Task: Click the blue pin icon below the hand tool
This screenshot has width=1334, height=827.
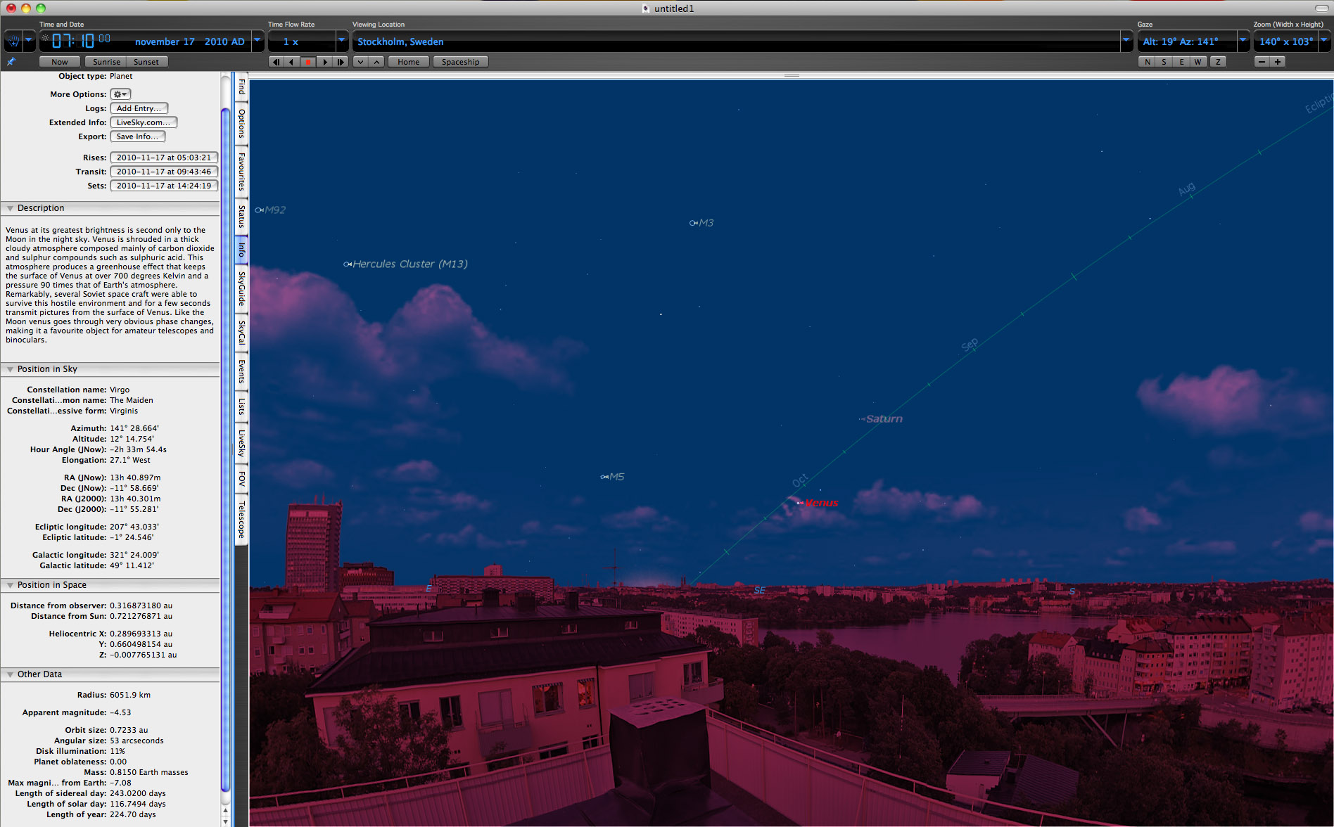Action: tap(11, 62)
